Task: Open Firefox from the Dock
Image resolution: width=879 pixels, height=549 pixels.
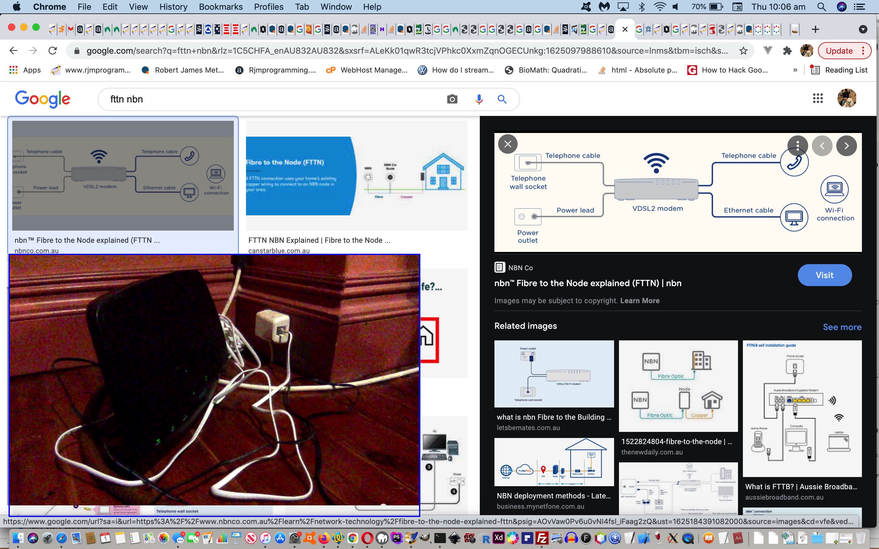Action: (x=324, y=538)
